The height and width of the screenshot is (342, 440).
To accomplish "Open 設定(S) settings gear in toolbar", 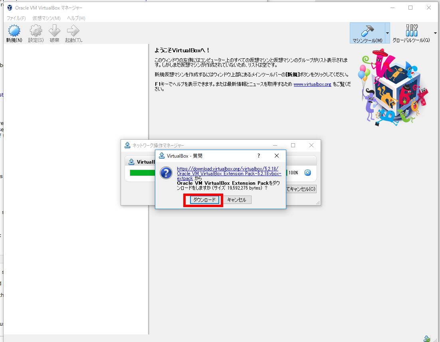I will point(36,33).
